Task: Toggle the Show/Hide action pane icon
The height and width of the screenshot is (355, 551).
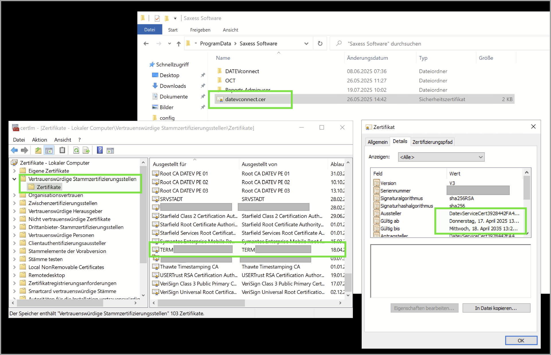Action: (110, 150)
